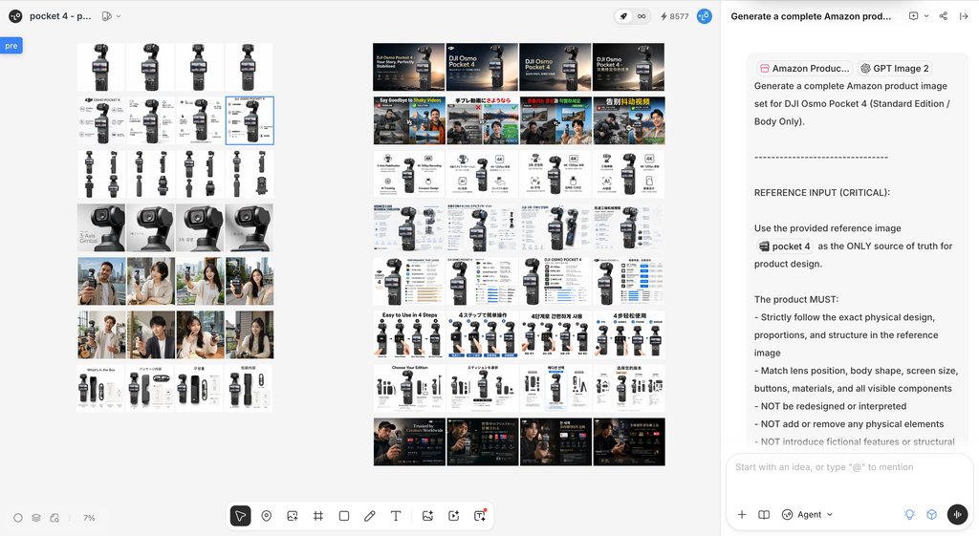Click the voice input waveform button

tap(958, 514)
